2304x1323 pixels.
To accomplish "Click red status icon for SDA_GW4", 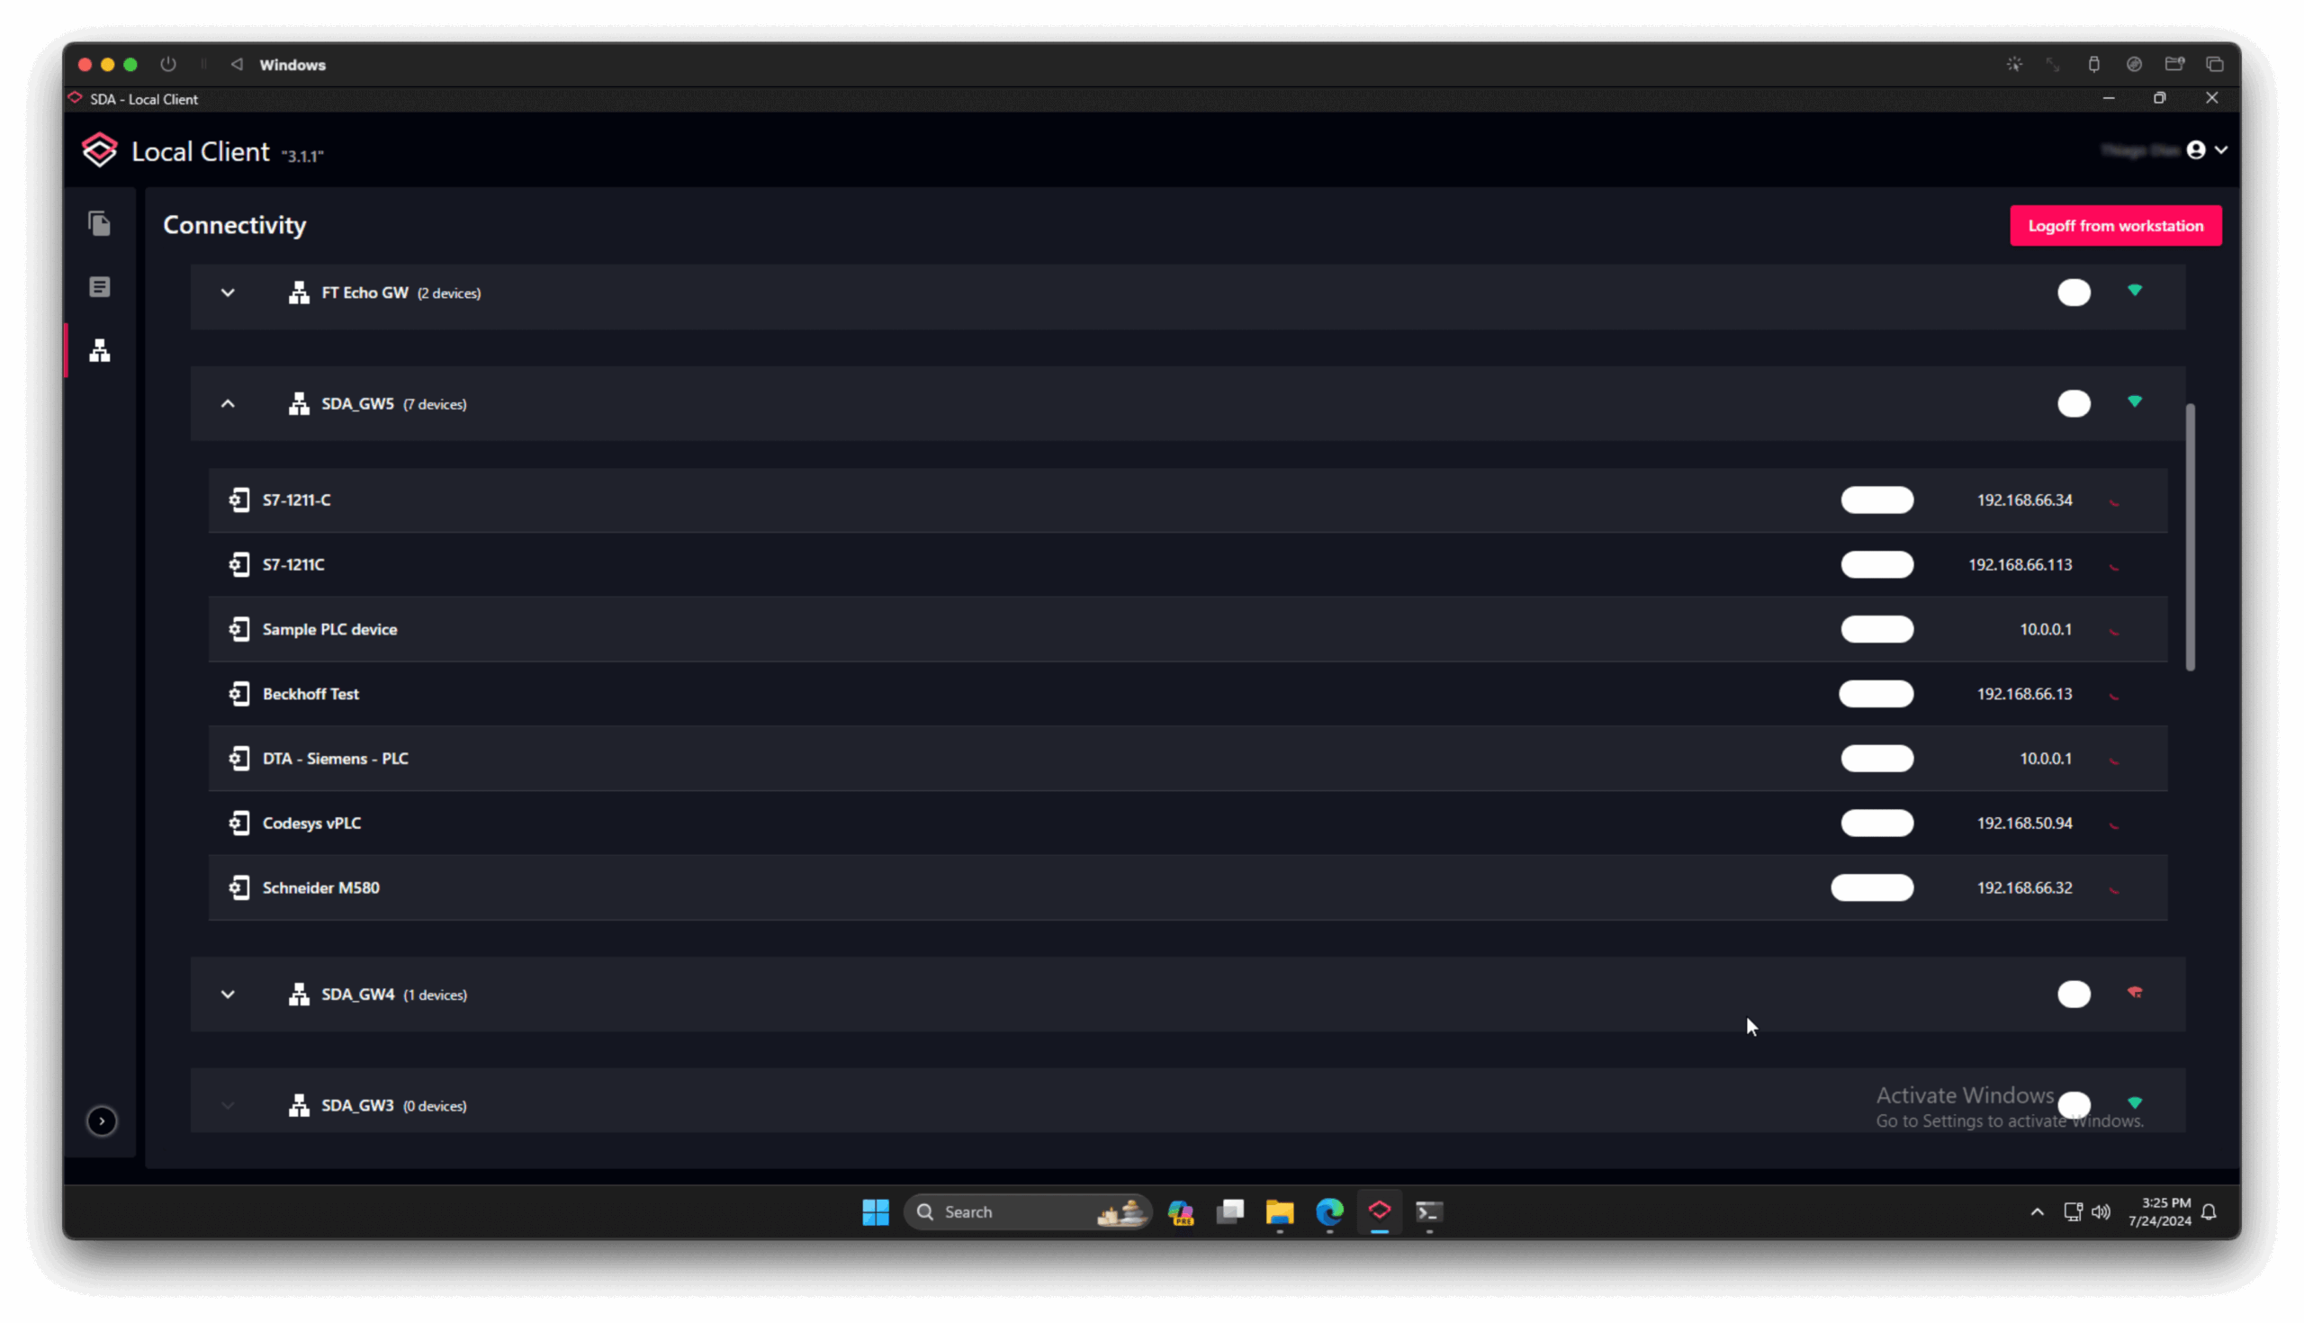I will tap(2134, 992).
